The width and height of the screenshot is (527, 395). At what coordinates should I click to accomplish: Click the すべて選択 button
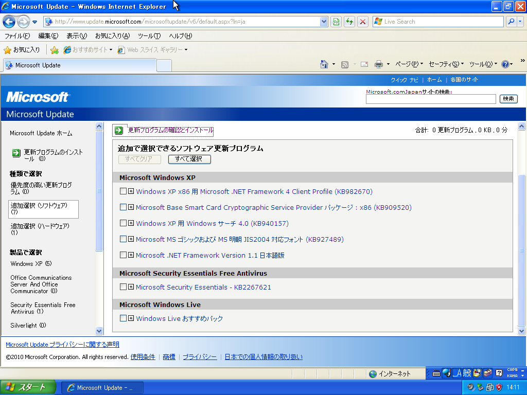(189, 159)
